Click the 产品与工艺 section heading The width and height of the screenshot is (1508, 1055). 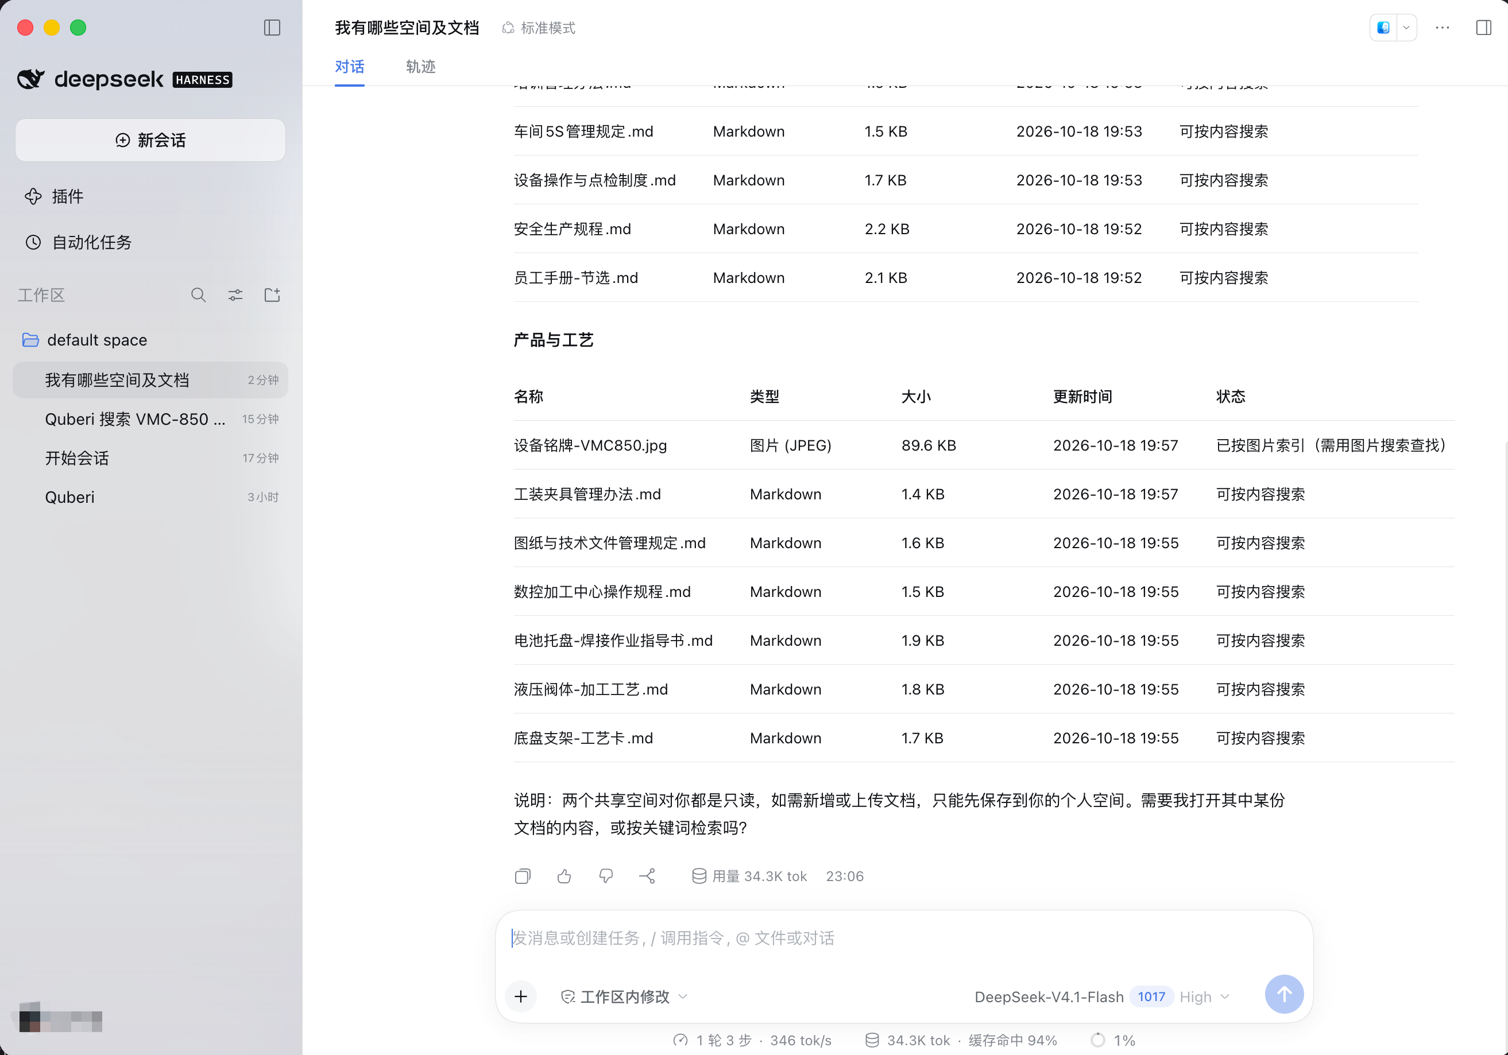[553, 340]
